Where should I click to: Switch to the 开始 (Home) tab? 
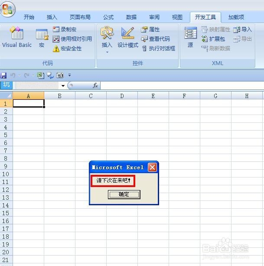point(29,17)
